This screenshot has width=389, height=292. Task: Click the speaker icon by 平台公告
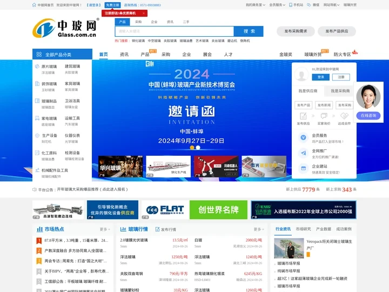point(35,189)
